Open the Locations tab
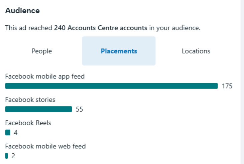244x164 pixels. point(196,51)
